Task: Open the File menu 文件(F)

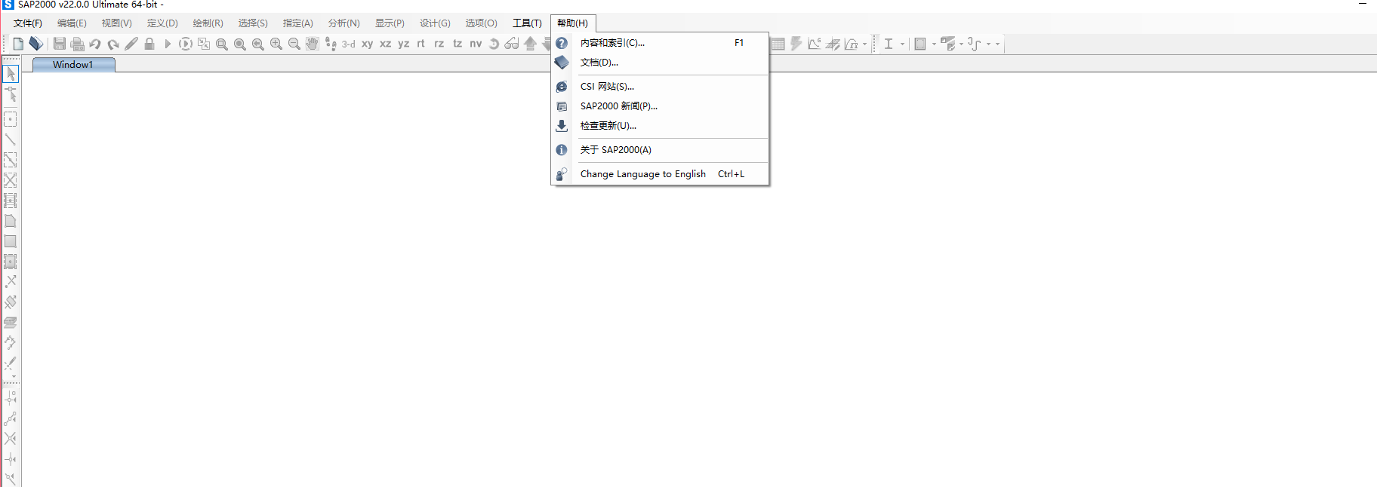Action: pyautogui.click(x=28, y=23)
